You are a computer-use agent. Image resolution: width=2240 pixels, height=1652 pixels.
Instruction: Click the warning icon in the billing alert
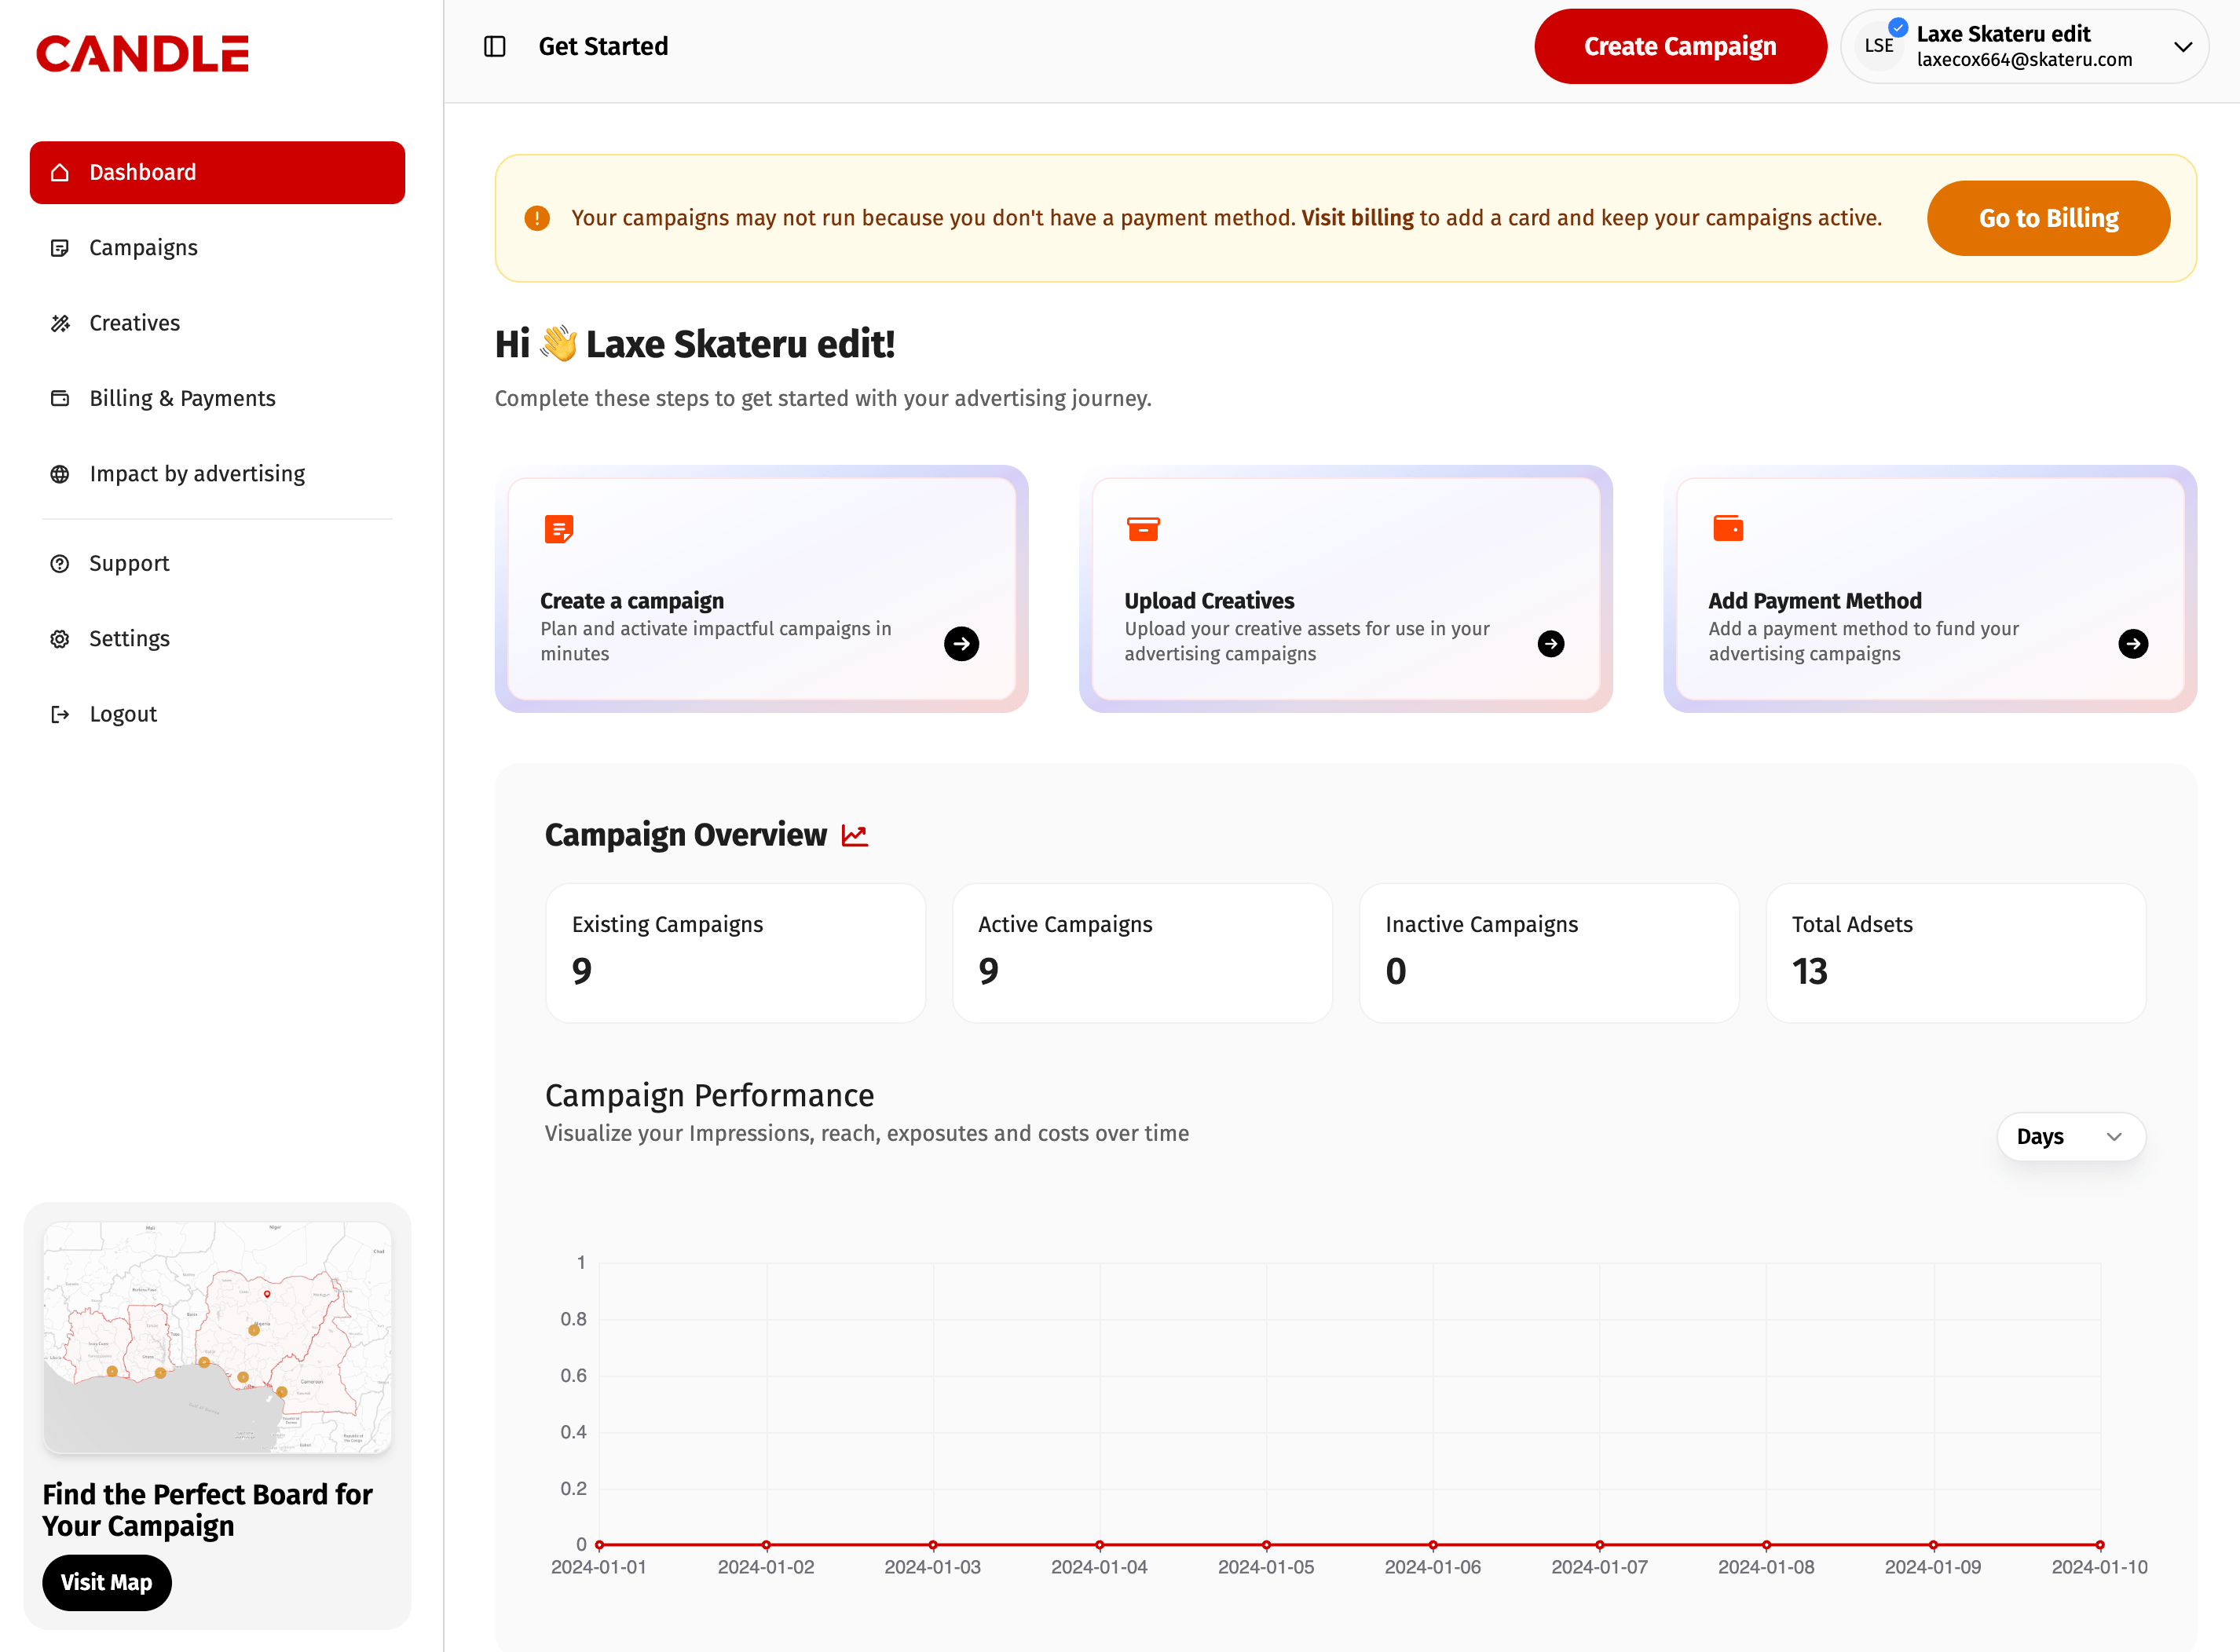click(x=537, y=218)
